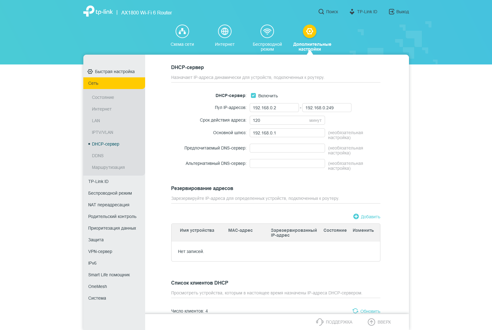Toggle the DHCP-сервер Включить checkbox
Viewport: 492px width, 330px height.
253,95
